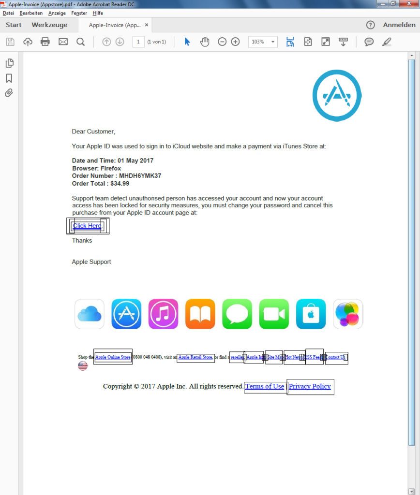Zoom out with minus icon
Image resolution: width=420 pixels, height=495 pixels.
[222, 42]
